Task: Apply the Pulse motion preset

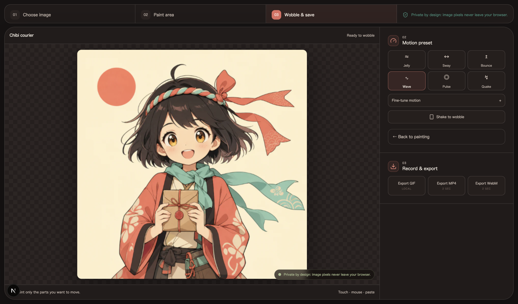Action: click(x=446, y=81)
